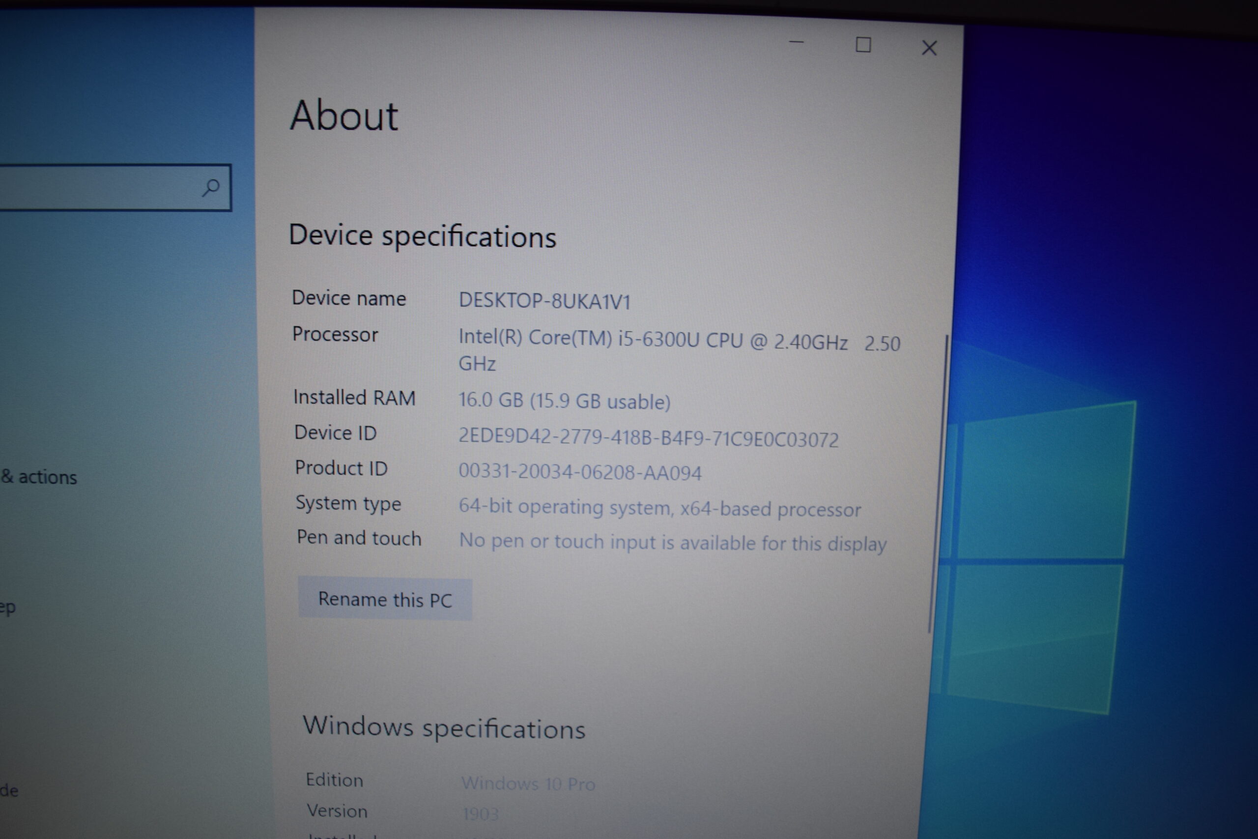This screenshot has height=839, width=1258.
Task: Click the 'Pen and touch' label
Action: tap(359, 538)
